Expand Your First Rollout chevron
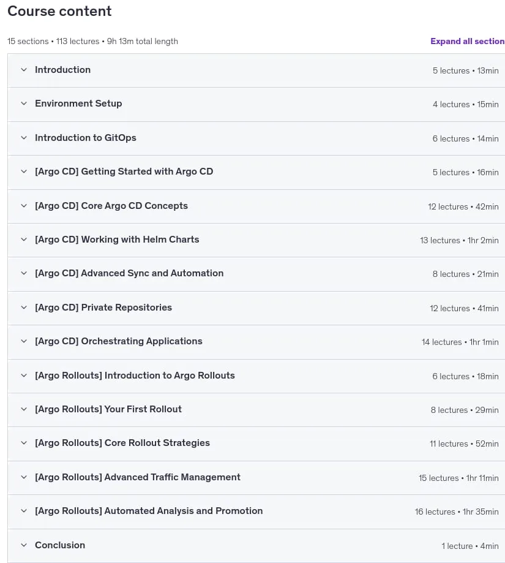This screenshot has width=505, height=563. 24,409
